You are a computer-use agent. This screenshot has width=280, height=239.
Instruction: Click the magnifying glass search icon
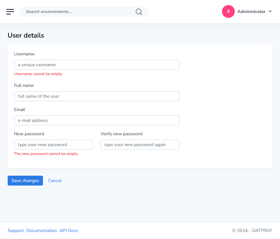pos(139,12)
